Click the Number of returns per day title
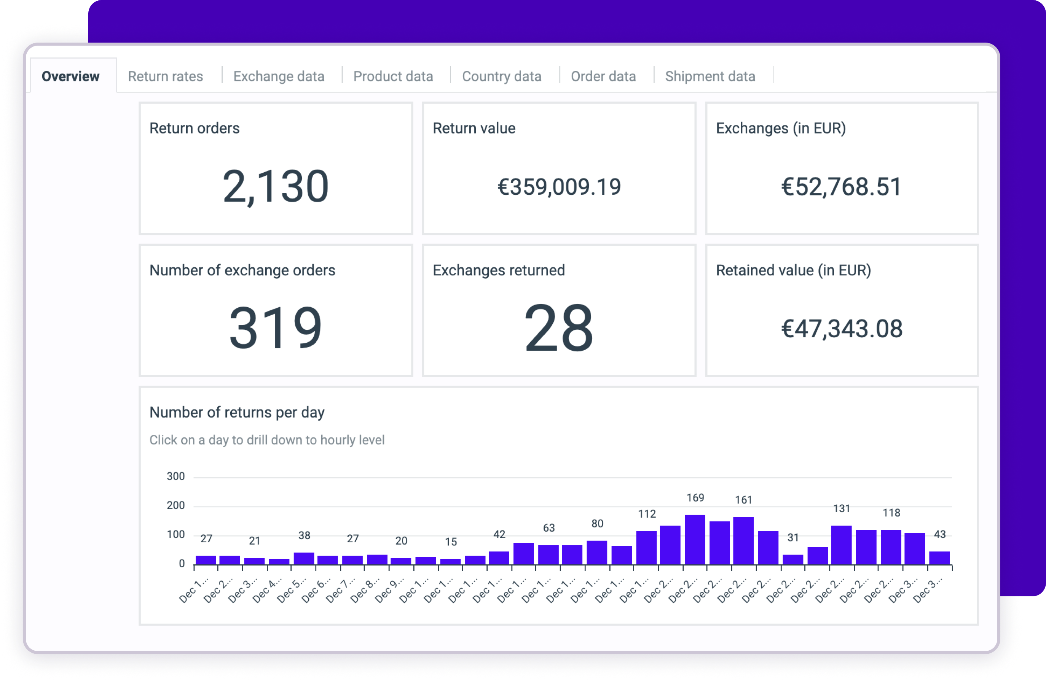The image size is (1046, 680). pyautogui.click(x=237, y=412)
